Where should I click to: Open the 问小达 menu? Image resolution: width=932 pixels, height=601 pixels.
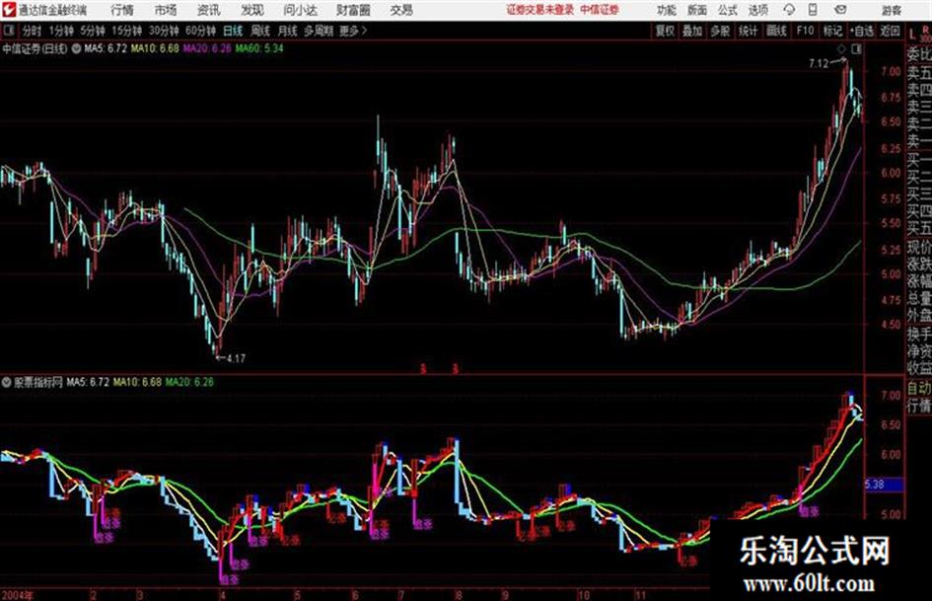[x=300, y=10]
